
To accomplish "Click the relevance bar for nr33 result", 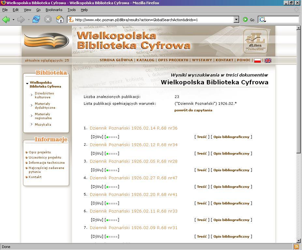I will pos(112,220).
